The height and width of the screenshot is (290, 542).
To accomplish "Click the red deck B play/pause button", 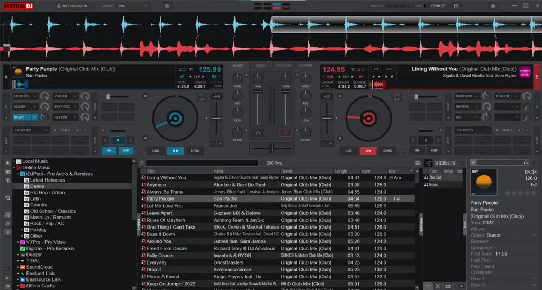I will coord(368,151).
